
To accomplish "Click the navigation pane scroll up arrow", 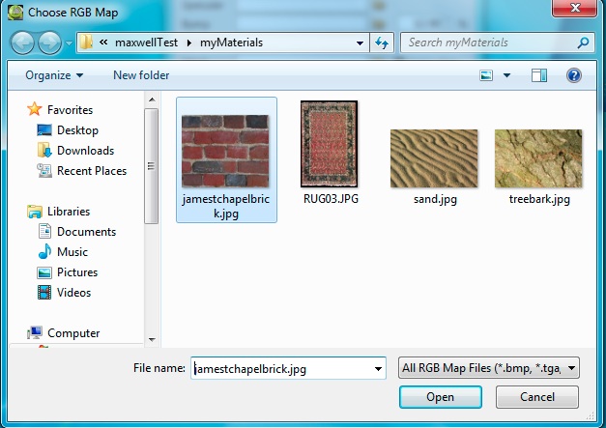I will coord(152,100).
